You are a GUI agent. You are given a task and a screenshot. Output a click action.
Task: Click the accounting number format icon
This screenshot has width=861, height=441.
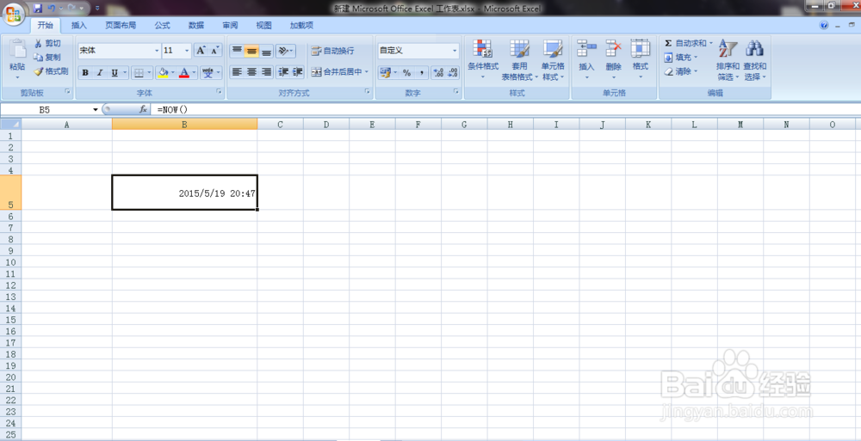tap(385, 72)
